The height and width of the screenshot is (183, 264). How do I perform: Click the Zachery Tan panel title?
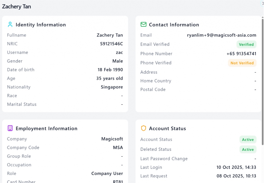tap(16, 7)
